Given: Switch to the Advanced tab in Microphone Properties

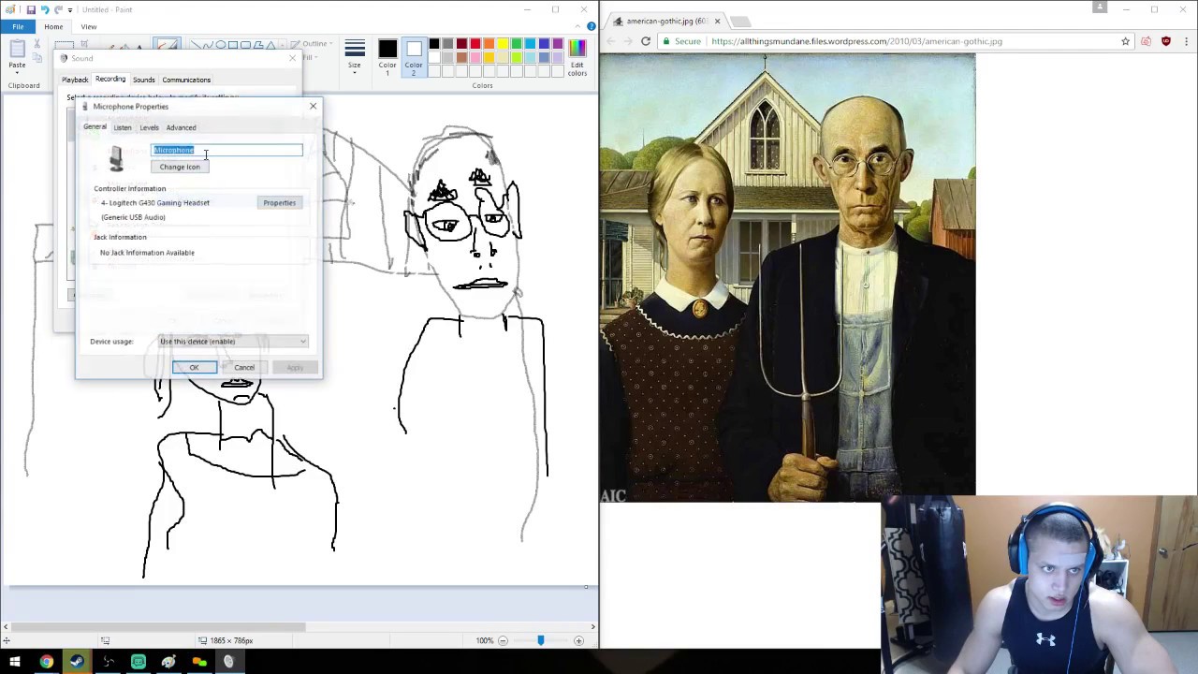Looking at the screenshot, I should [181, 127].
